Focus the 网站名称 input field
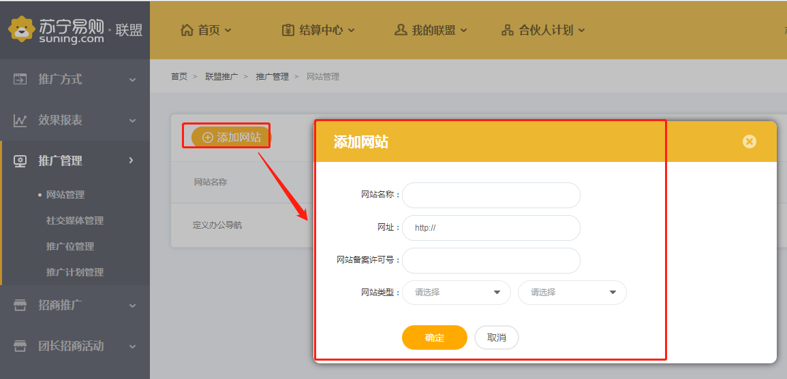 click(491, 195)
